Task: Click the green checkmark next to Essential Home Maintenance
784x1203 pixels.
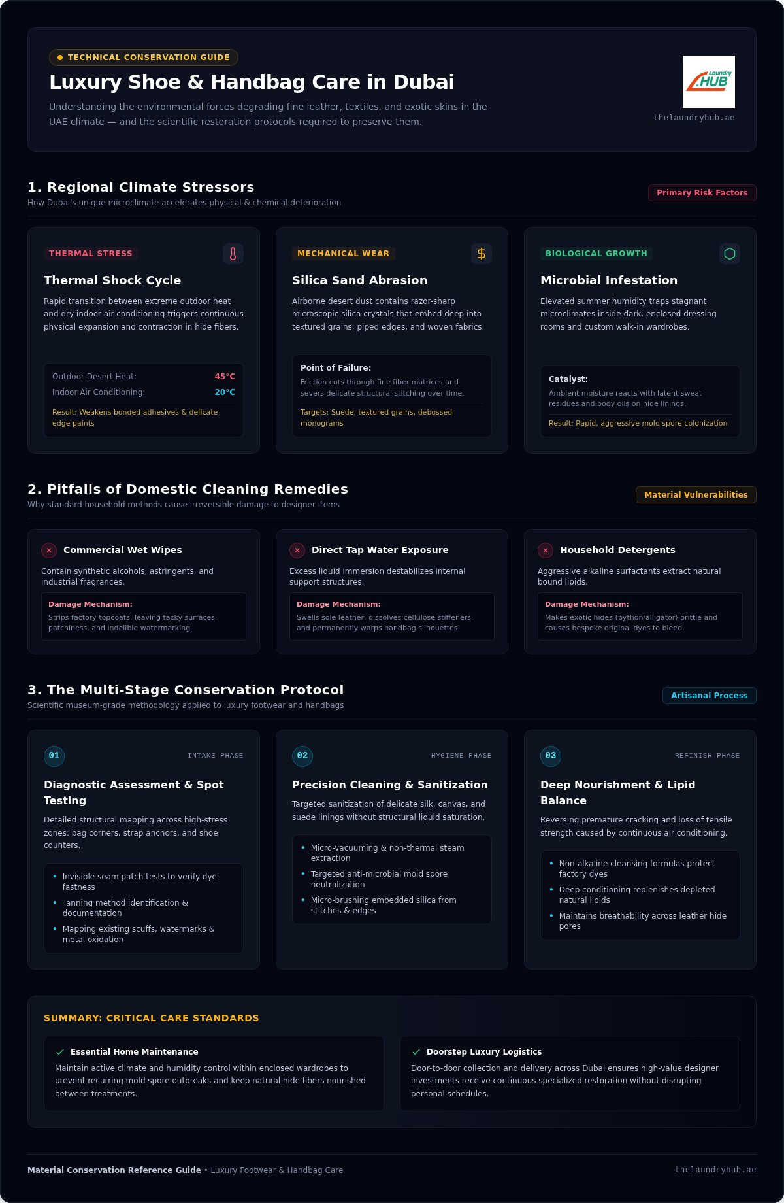Action: (x=60, y=1052)
